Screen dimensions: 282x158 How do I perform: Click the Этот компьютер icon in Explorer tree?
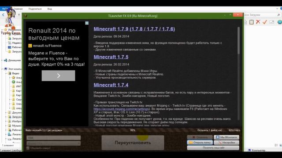click(6, 69)
